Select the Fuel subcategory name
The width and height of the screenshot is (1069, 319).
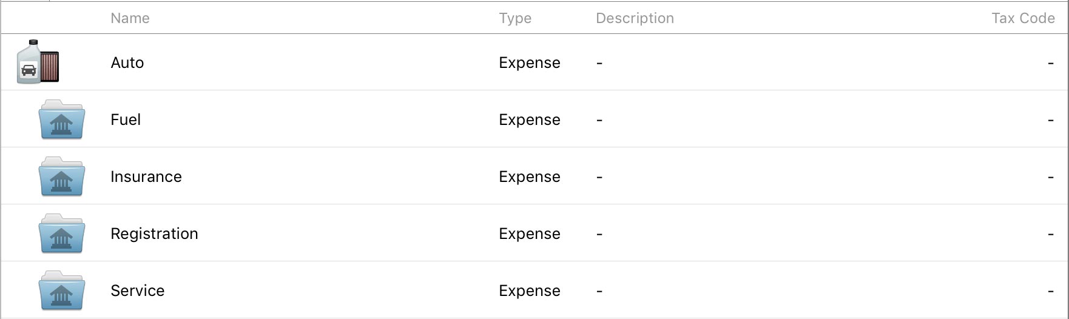click(x=126, y=120)
